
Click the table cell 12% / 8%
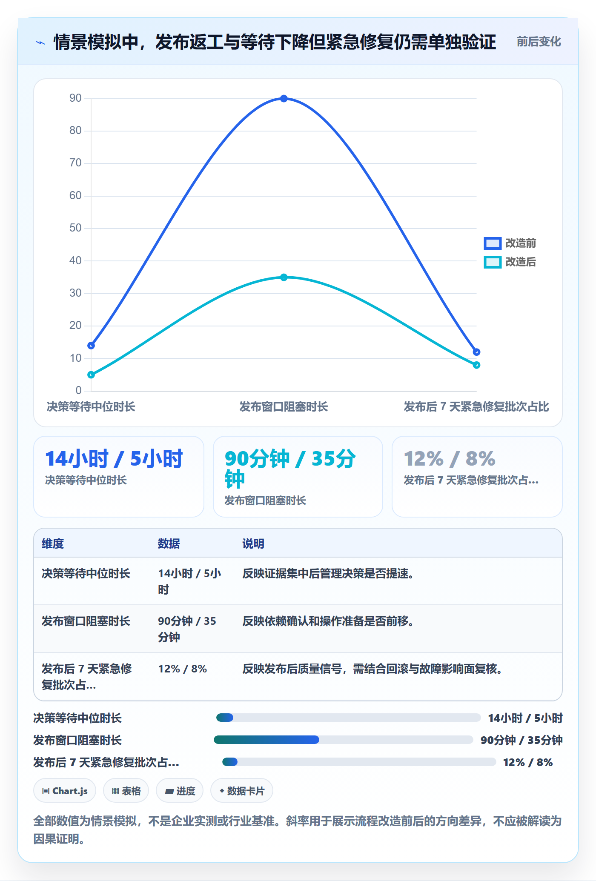183,669
